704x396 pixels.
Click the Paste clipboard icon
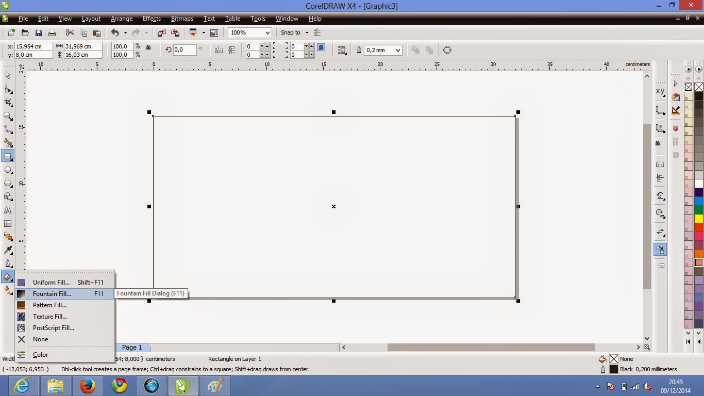coord(96,32)
